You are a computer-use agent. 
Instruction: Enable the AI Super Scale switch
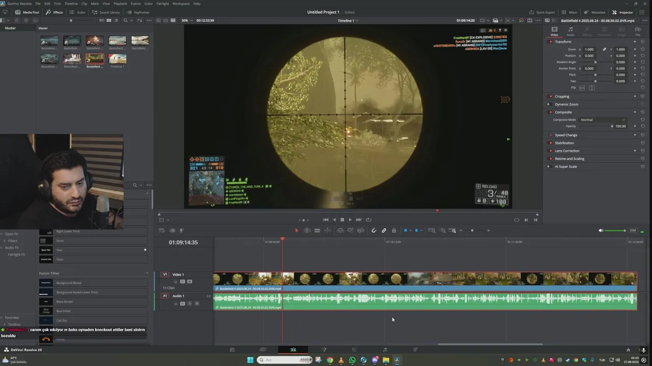tap(549, 166)
